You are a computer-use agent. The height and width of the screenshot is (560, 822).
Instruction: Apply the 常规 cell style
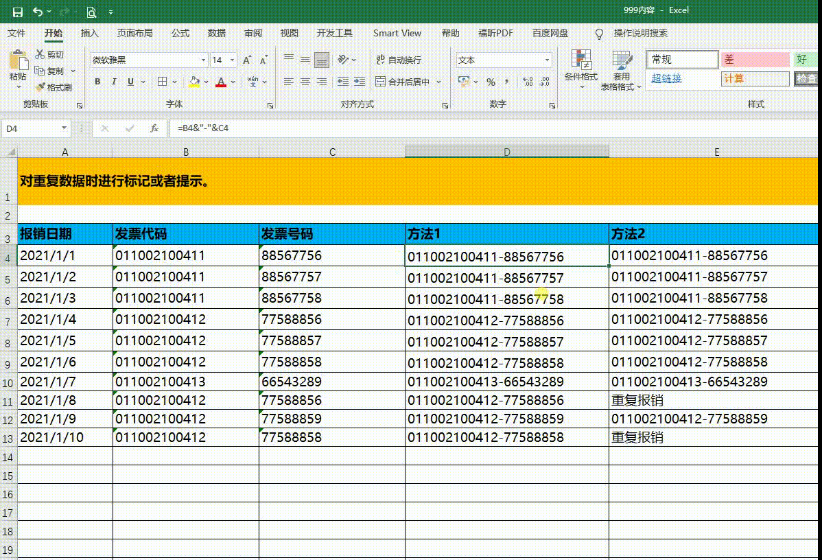click(682, 60)
